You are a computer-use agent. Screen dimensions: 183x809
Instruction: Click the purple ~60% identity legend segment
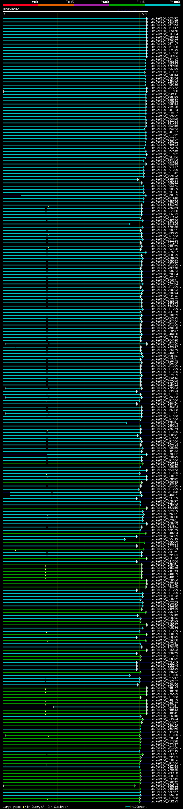click(92, 5)
